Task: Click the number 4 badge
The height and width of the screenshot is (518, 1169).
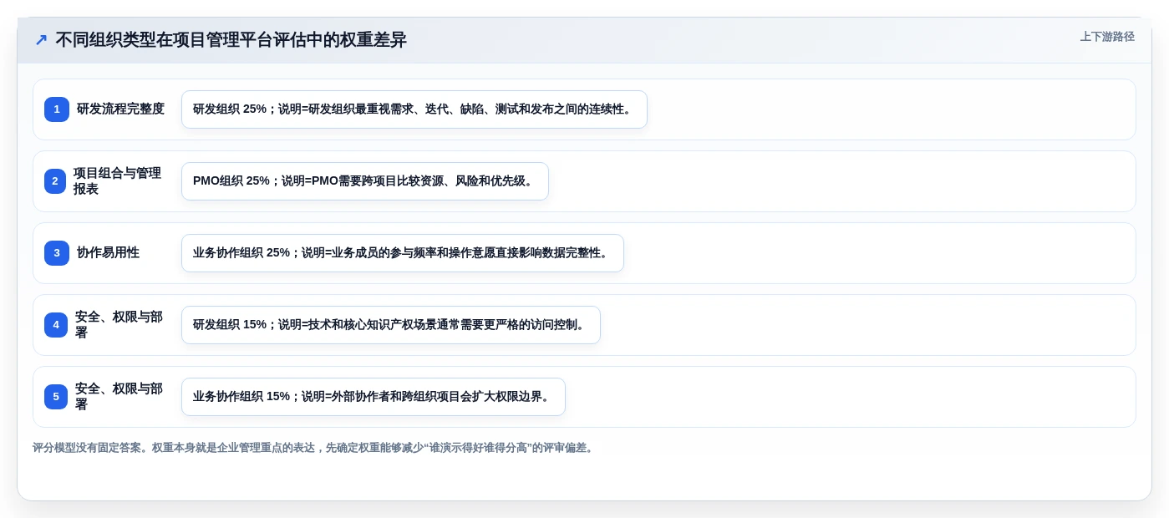Action: coord(56,325)
